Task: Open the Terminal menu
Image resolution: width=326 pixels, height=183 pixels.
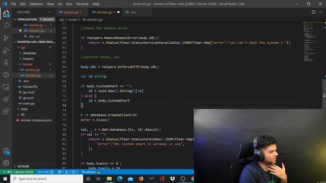Action: pos(82,4)
